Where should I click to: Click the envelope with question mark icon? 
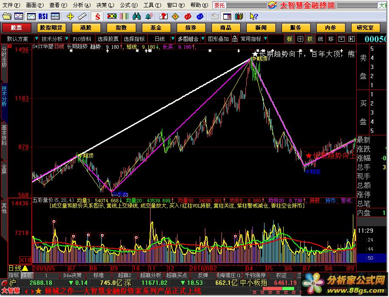coord(163,16)
